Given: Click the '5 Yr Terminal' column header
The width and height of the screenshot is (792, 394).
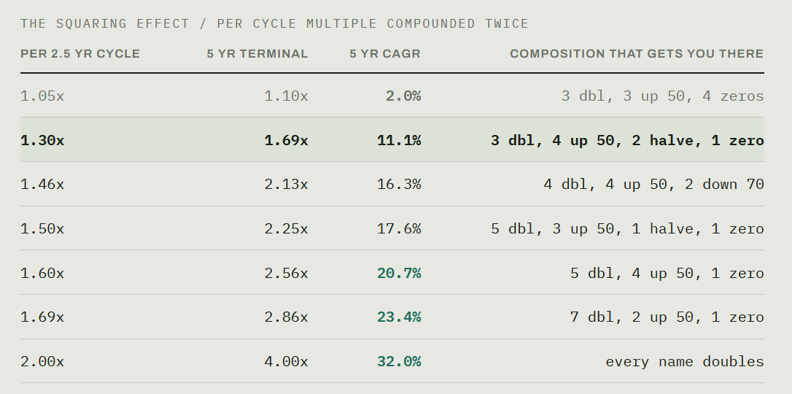Looking at the screenshot, I should 257,53.
